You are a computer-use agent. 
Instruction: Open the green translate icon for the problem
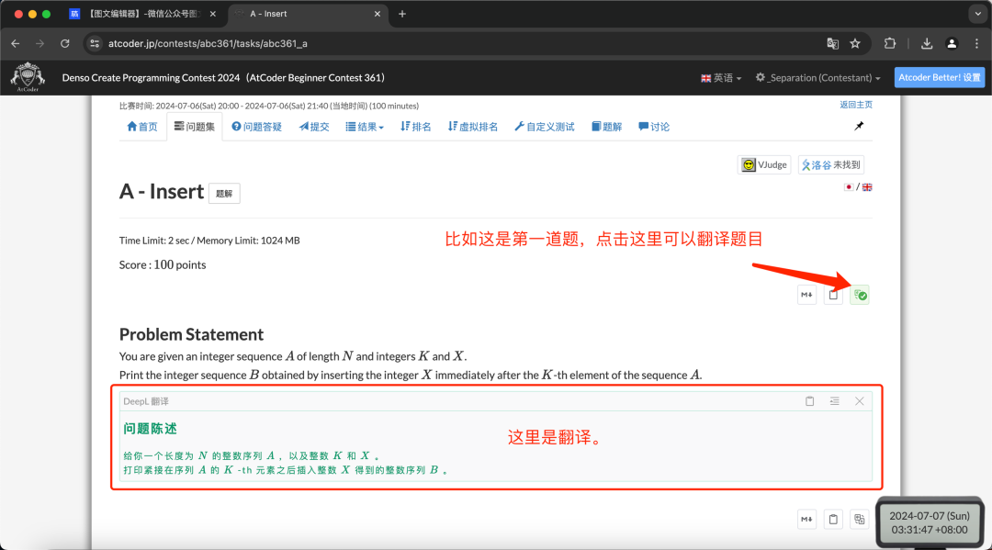tap(860, 295)
